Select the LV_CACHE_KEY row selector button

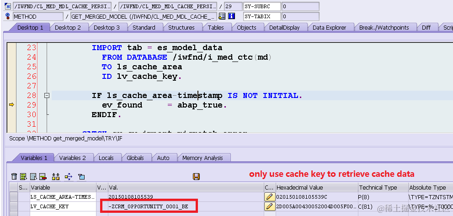coord(14,206)
